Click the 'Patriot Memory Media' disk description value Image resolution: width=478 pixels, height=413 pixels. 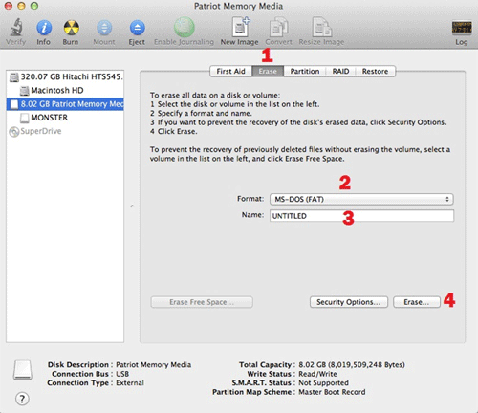(153, 365)
